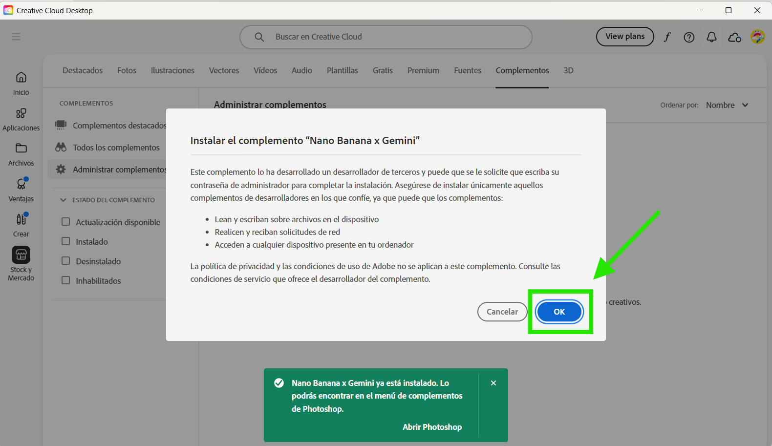Go to the Vectores tab
772x446 pixels.
(224, 70)
